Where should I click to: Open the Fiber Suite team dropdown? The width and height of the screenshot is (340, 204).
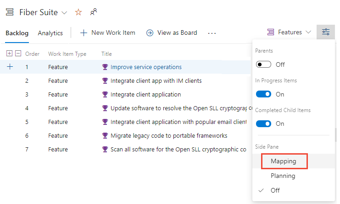pos(64,13)
